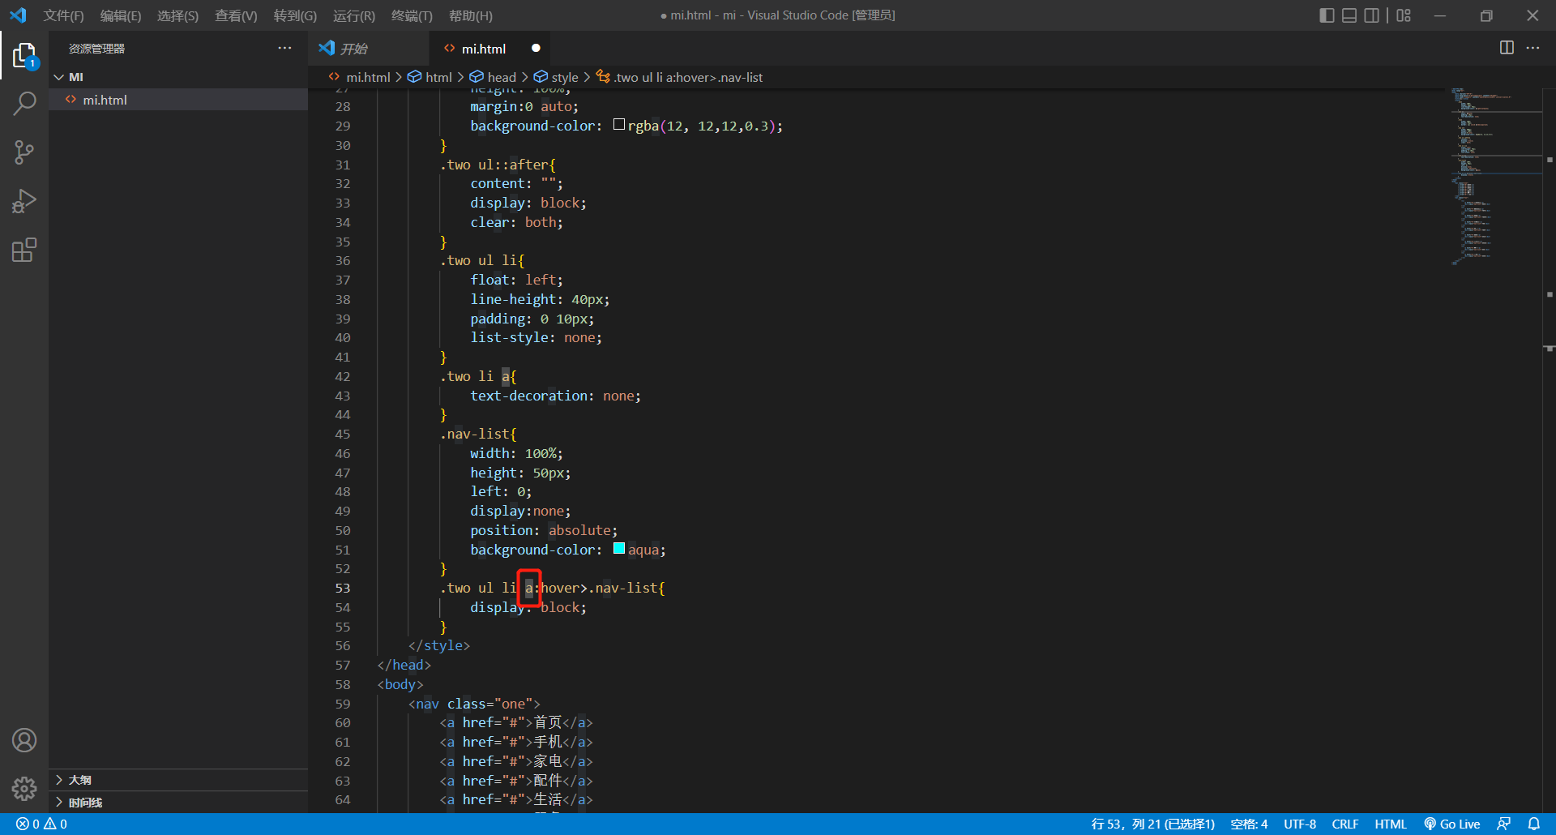This screenshot has height=835, width=1556.
Task: Open the edit menu 编辑(E)
Action: click(121, 15)
